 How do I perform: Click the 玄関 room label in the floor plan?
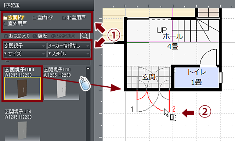click(x=148, y=77)
